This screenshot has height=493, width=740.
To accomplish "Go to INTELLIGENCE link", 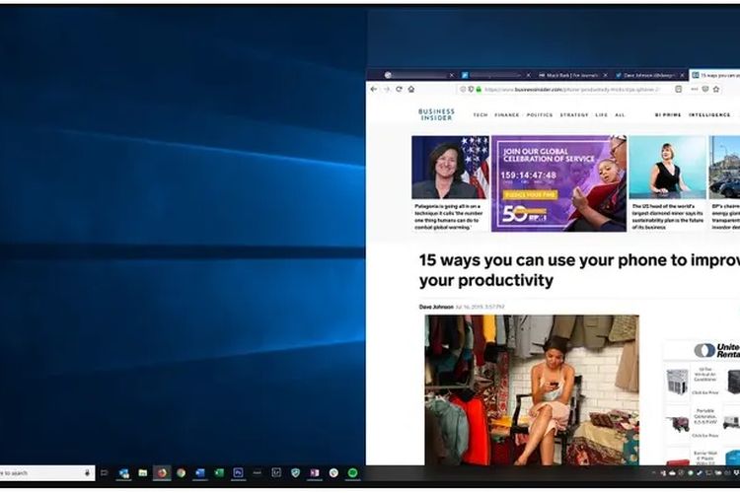I will point(709,115).
